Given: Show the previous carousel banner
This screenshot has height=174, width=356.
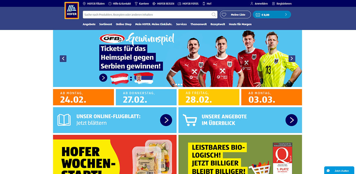Looking at the screenshot, I should (x=63, y=59).
